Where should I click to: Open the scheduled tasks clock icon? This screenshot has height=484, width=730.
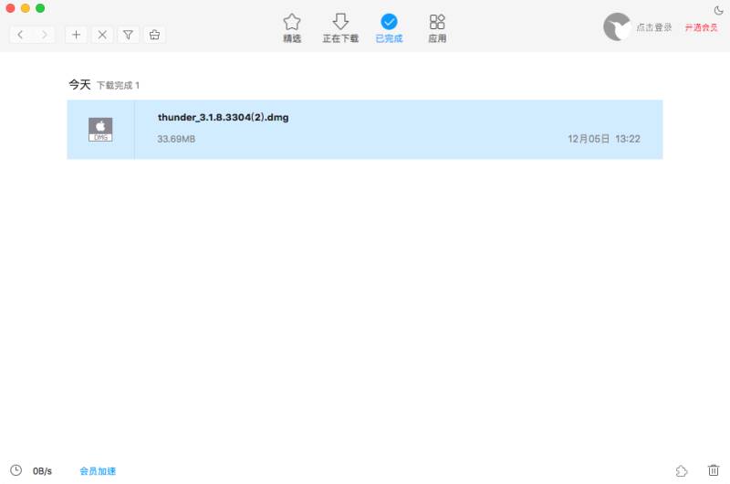16,470
